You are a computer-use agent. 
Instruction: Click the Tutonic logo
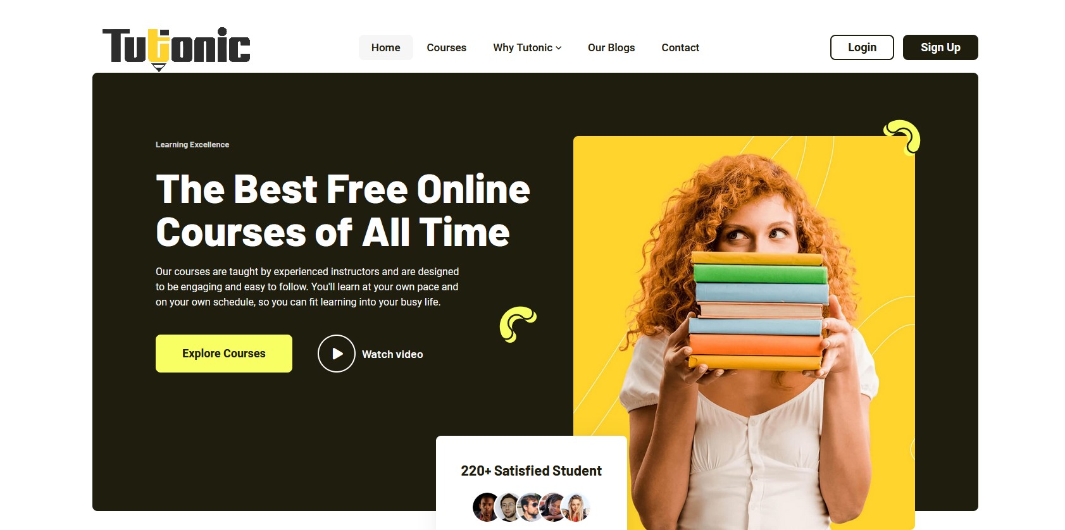pos(177,49)
